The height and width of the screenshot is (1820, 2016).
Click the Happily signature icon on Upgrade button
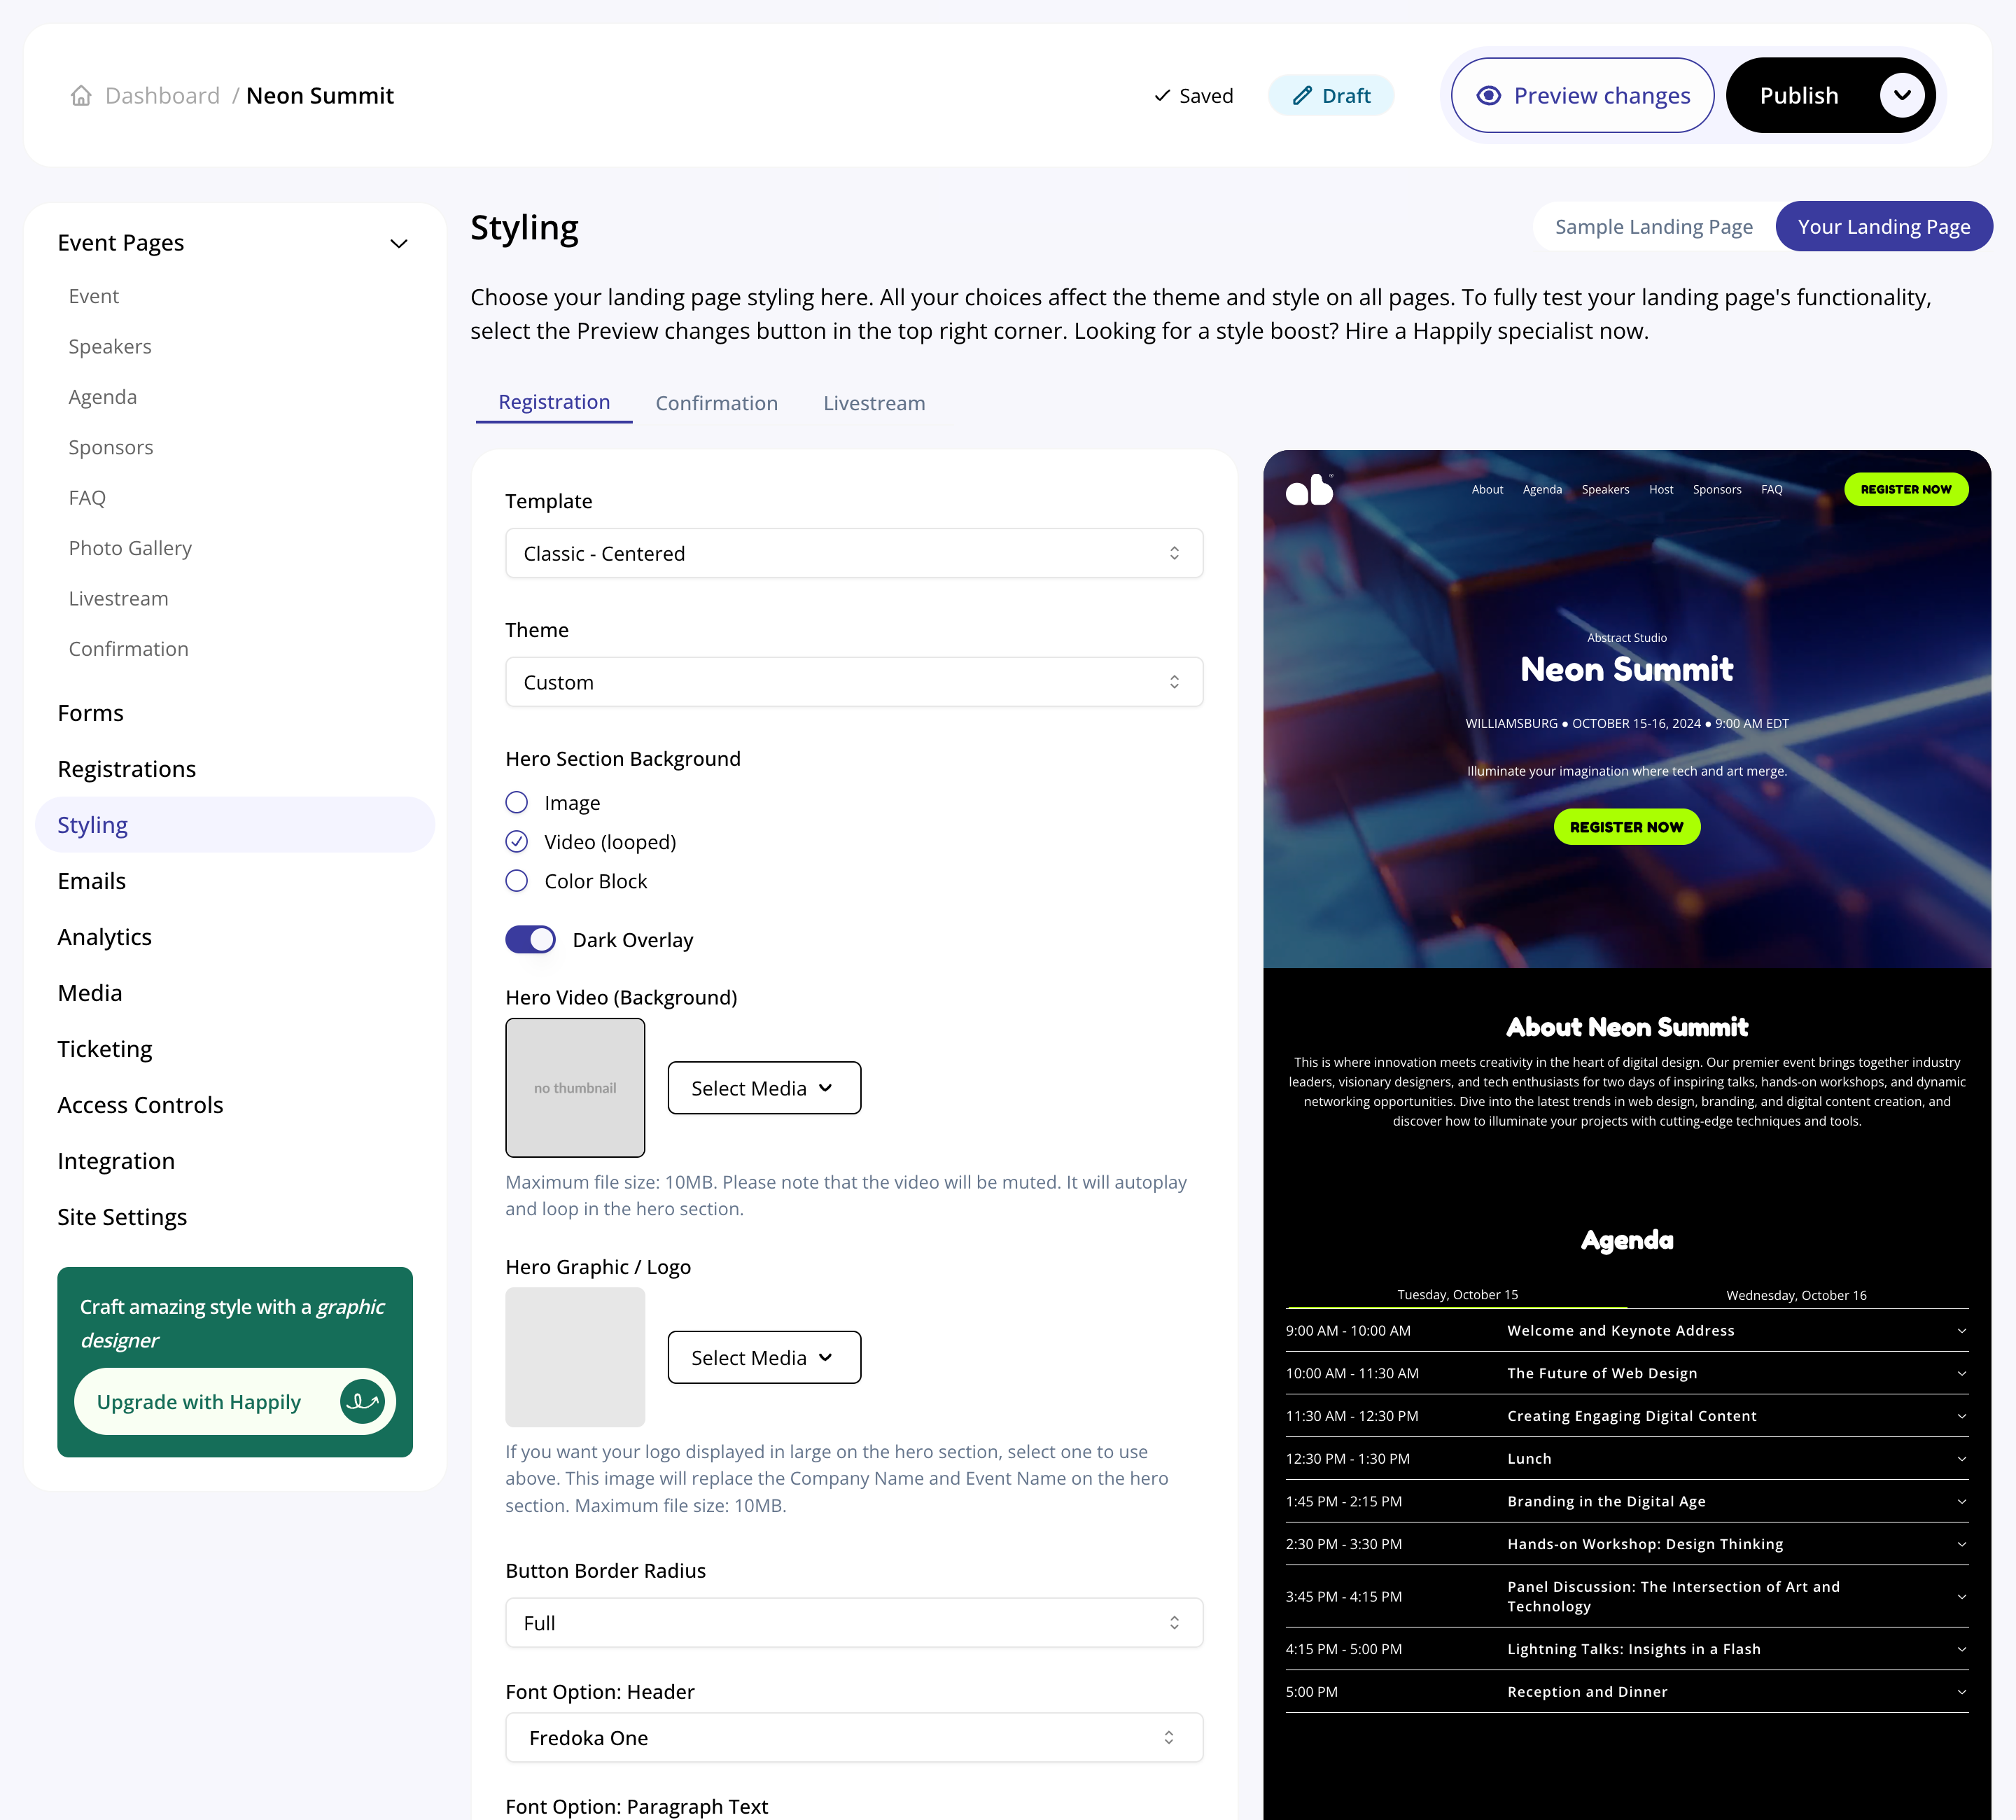click(x=362, y=1401)
